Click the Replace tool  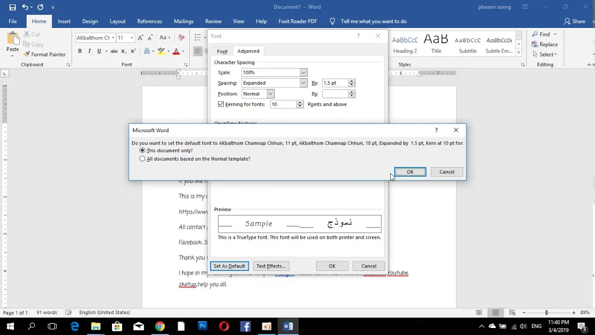544,44
